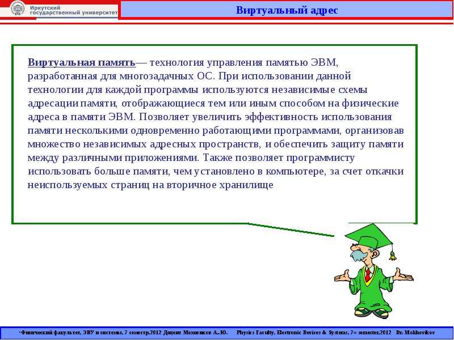Click the underlined 'Виртуальная память' term

click(x=82, y=62)
